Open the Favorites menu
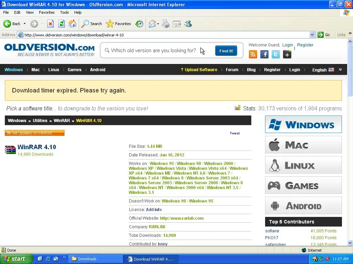 tap(47, 12)
